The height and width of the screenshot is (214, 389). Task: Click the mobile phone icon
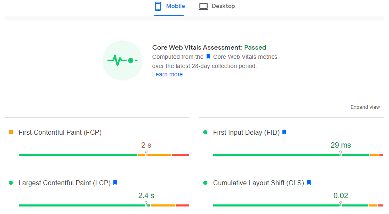coord(158,6)
